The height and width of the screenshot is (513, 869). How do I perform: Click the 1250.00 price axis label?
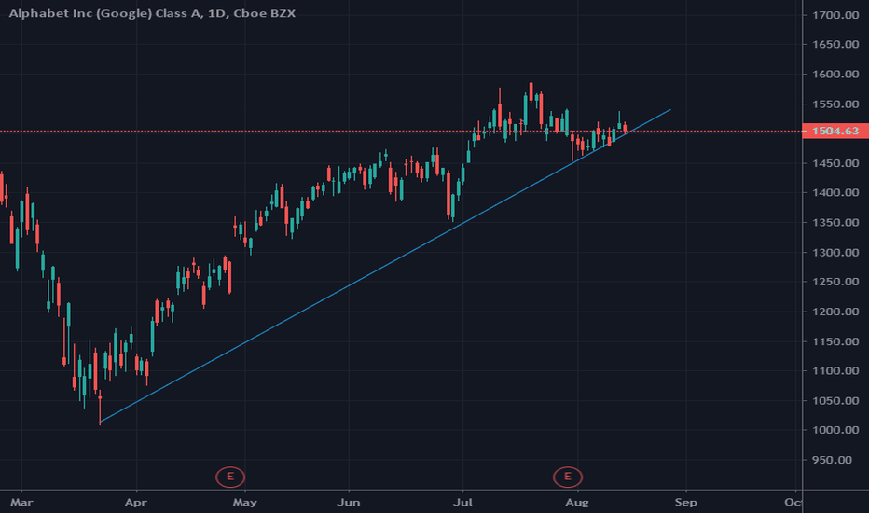(835, 282)
